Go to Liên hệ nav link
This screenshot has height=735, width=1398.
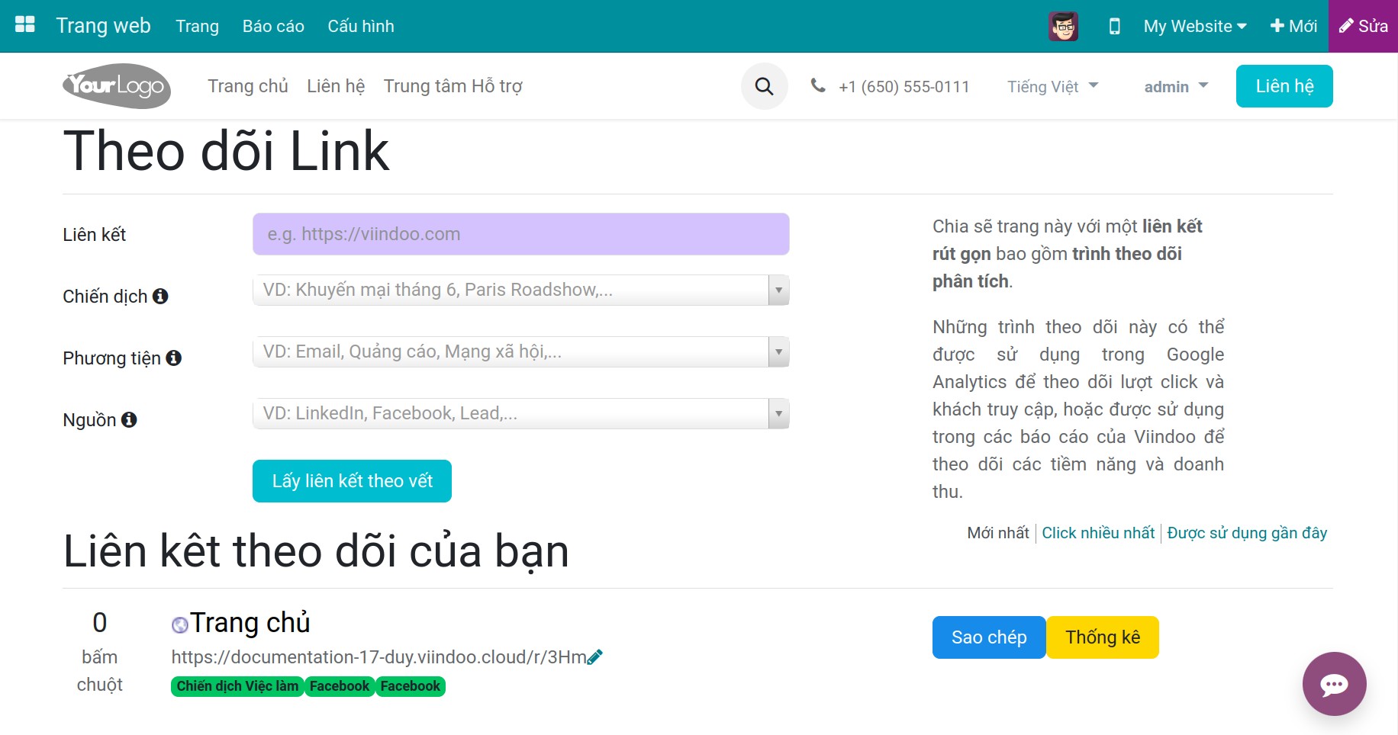[336, 86]
